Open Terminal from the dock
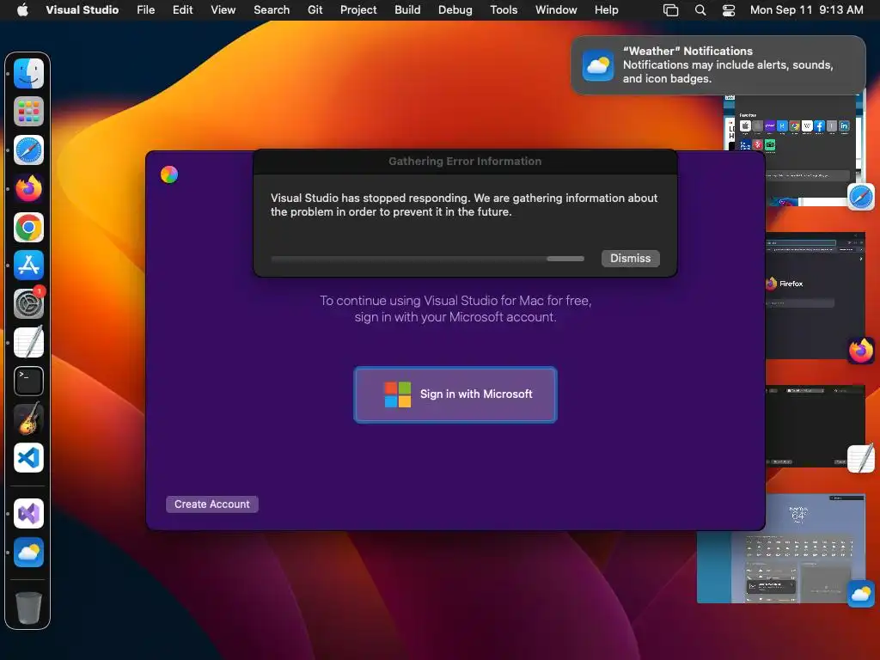This screenshot has width=880, height=660. click(x=28, y=381)
